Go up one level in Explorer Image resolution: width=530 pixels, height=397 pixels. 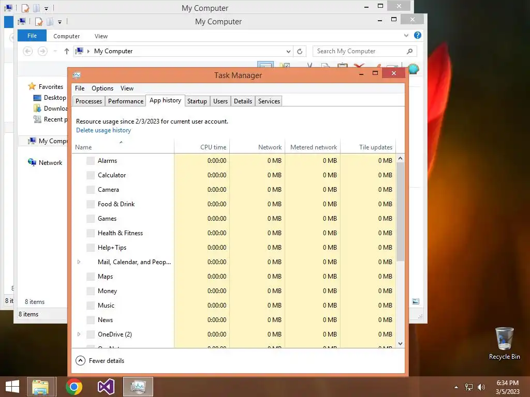tap(67, 51)
